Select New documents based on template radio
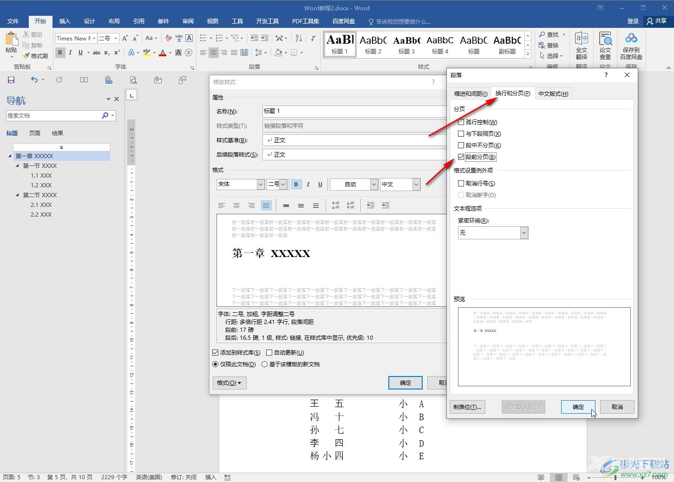This screenshot has width=674, height=482. (x=264, y=364)
